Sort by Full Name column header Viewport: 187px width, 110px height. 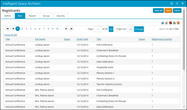[40, 39]
